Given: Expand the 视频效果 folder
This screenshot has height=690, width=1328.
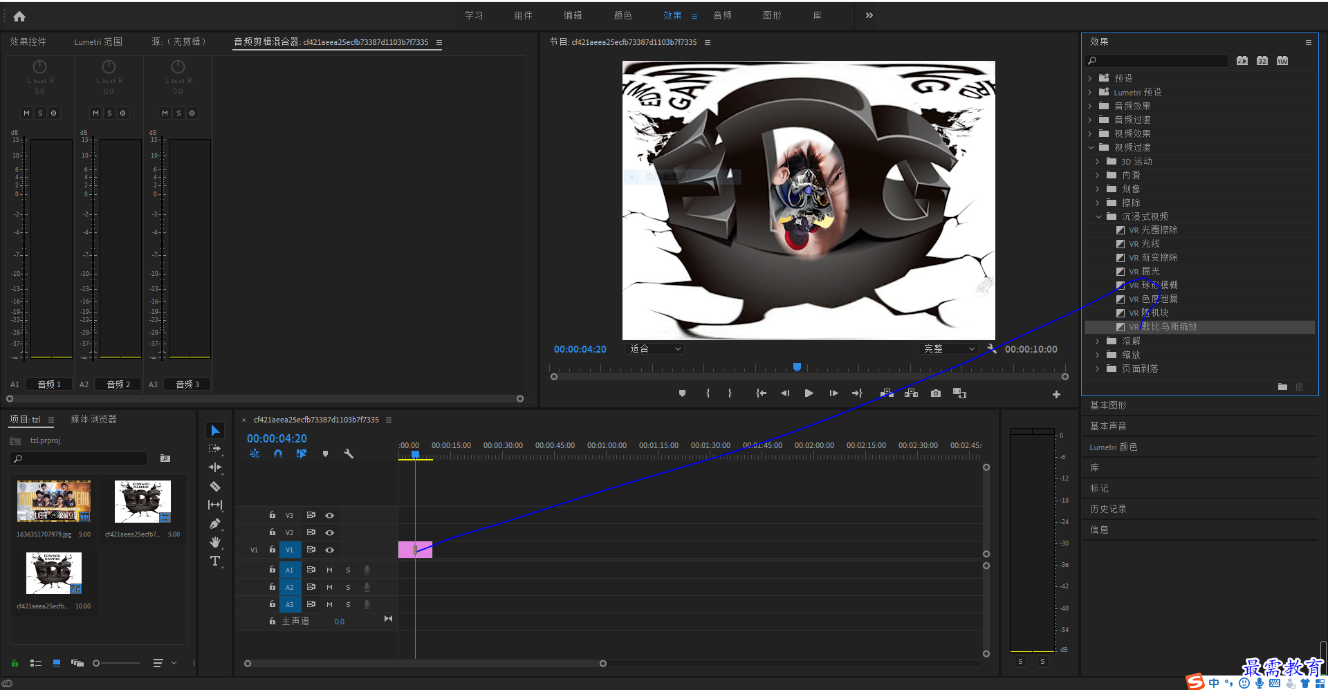Looking at the screenshot, I should tap(1091, 133).
